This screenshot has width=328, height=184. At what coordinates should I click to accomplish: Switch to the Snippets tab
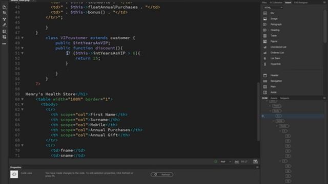(x=284, y=98)
